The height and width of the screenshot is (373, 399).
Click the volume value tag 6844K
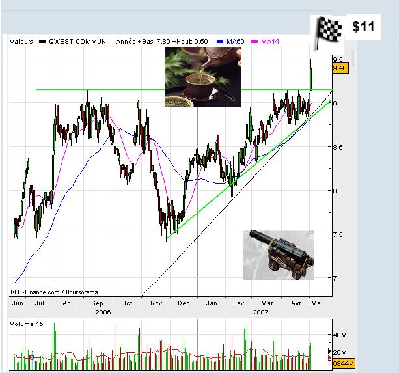[343, 363]
